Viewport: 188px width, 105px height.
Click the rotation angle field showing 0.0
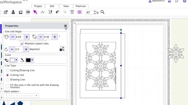[19, 49]
